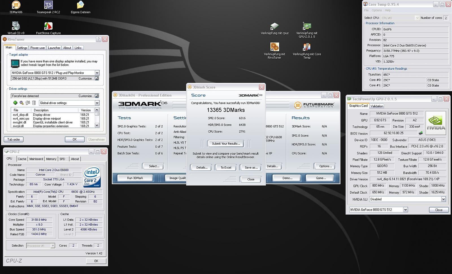Open the Mainboard tab in CPU-Z
The width and height of the screenshot is (452, 274).
(x=36, y=159)
